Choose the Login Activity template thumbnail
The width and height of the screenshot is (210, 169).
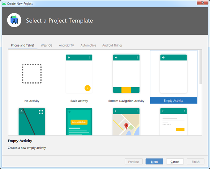pos(173,121)
